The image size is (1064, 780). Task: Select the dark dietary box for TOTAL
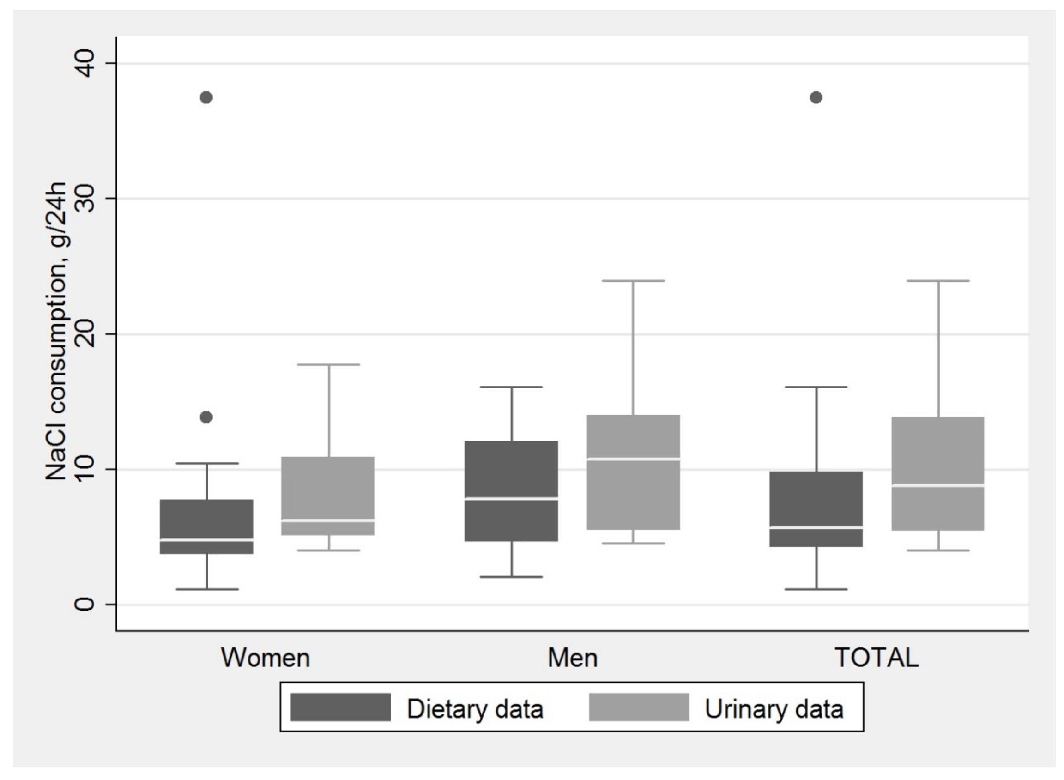click(816, 509)
